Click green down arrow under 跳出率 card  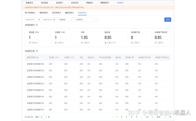tap(105, 43)
